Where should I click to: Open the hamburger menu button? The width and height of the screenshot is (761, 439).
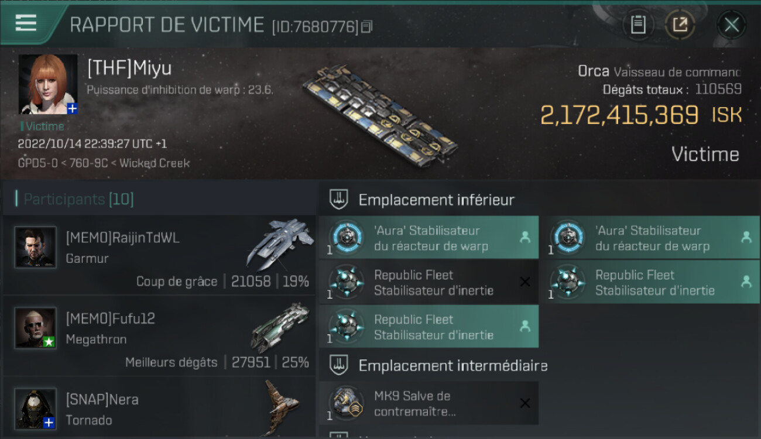coord(26,23)
